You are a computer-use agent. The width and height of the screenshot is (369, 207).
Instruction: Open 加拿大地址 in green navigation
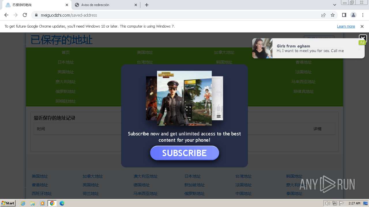point(224,52)
